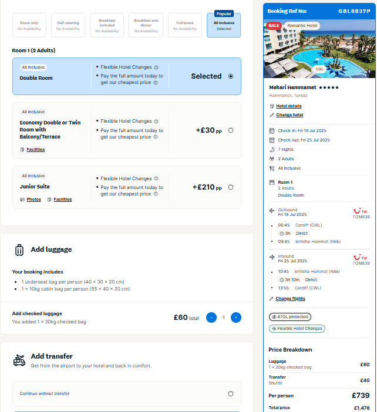The height and width of the screenshot is (412, 377).
Task: Click the ATOL protected badge
Action: tap(290, 317)
